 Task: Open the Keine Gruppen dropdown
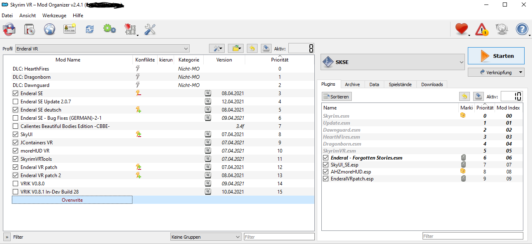coord(206,237)
